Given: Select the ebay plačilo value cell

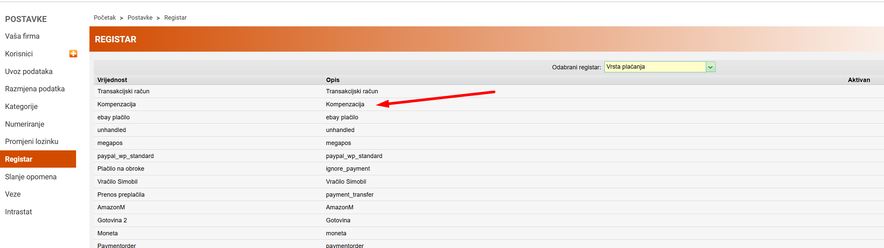Looking at the screenshot, I should click(x=113, y=117).
